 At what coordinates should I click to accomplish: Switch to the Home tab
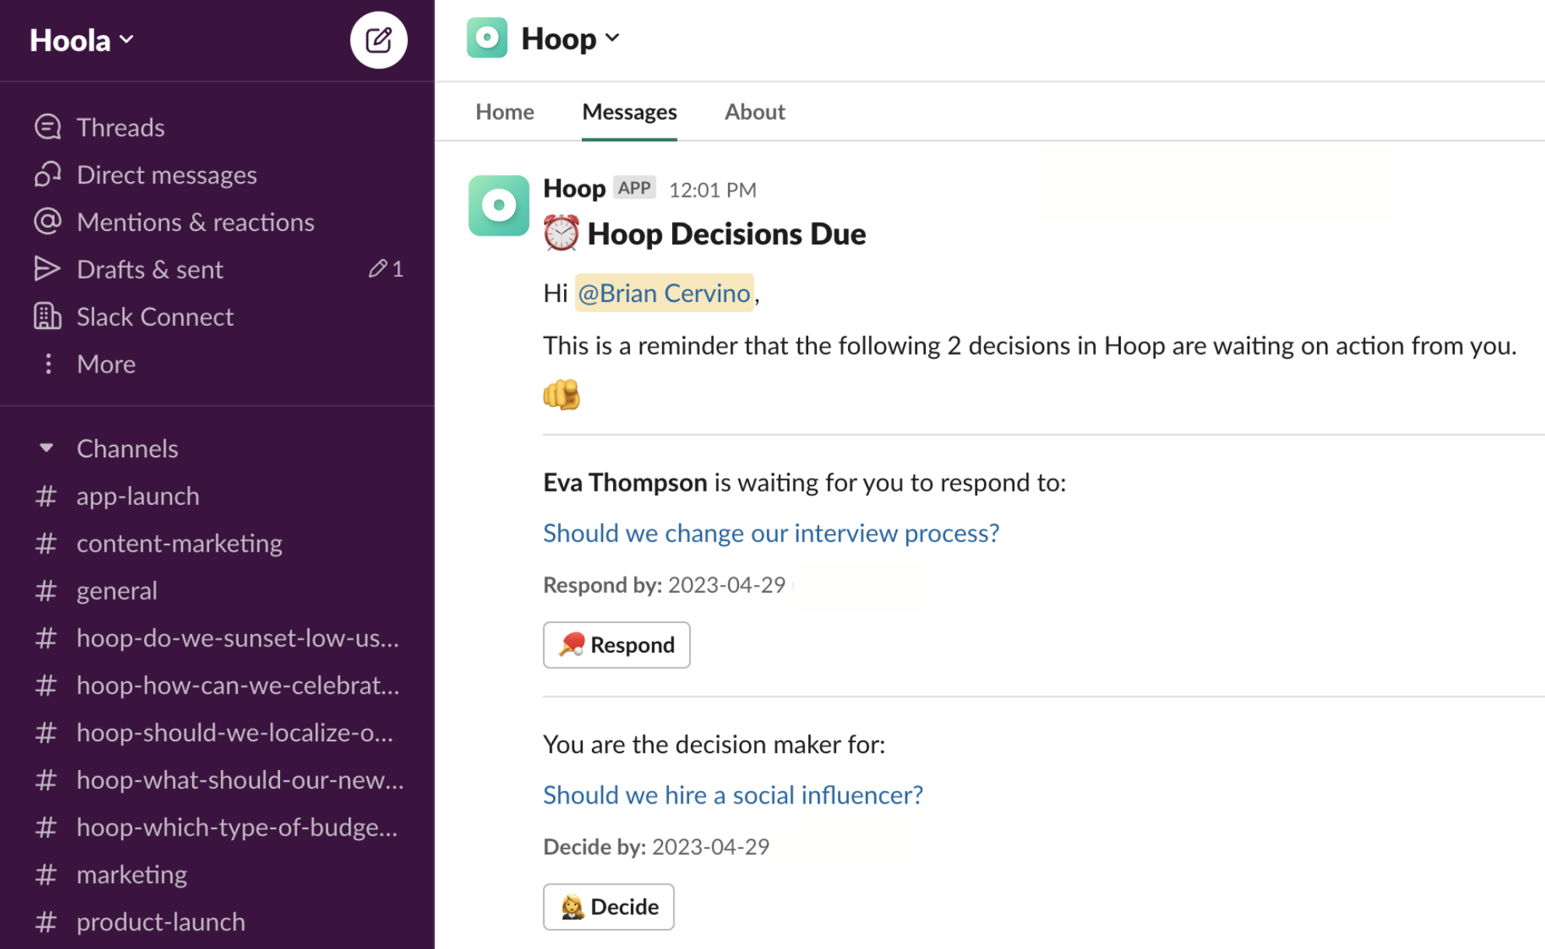tap(504, 112)
